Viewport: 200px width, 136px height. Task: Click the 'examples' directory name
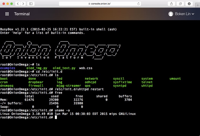8,68
